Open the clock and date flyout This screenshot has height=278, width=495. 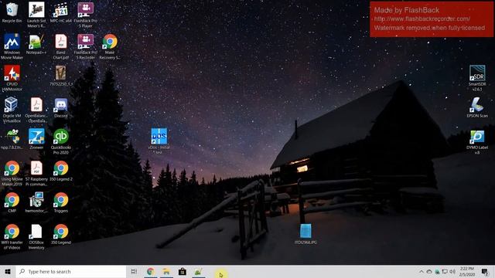click(467, 271)
